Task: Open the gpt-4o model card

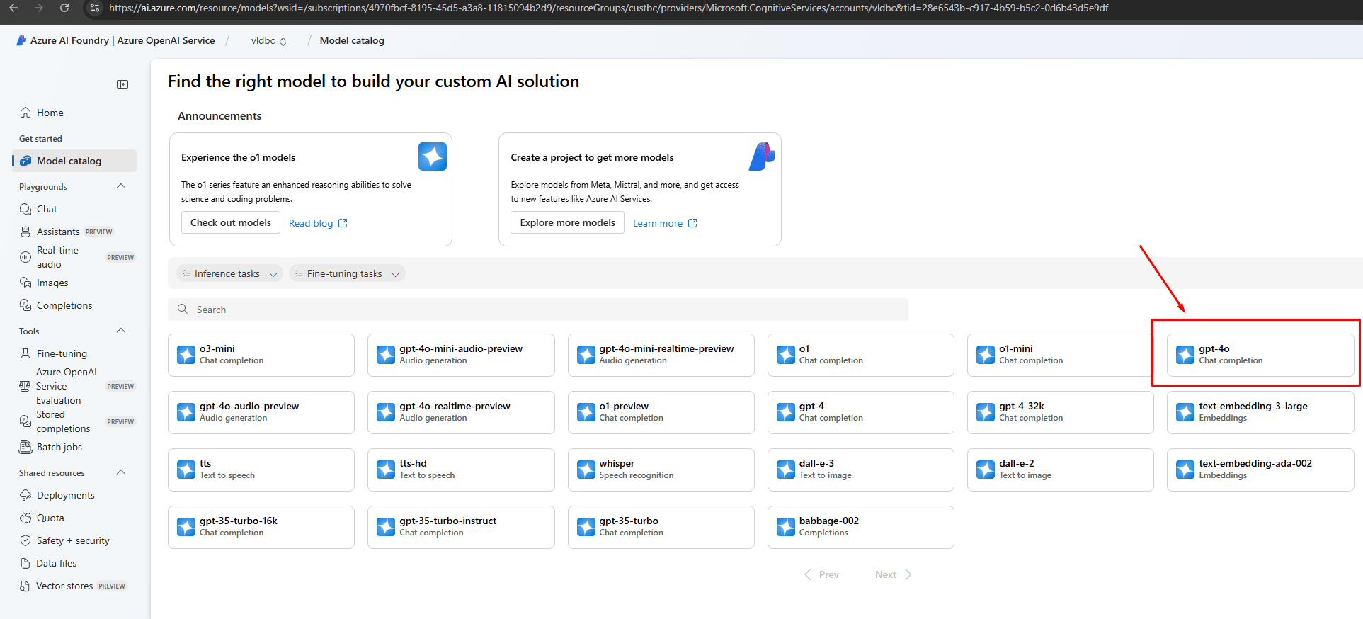Action: click(1260, 355)
